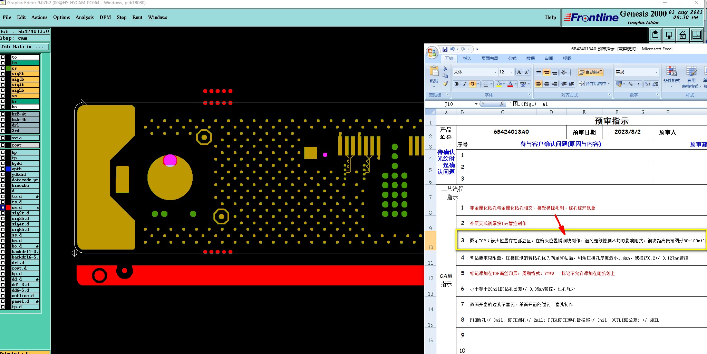Expand the Name Box dropdown for J10
The image size is (707, 354).
(x=476, y=104)
